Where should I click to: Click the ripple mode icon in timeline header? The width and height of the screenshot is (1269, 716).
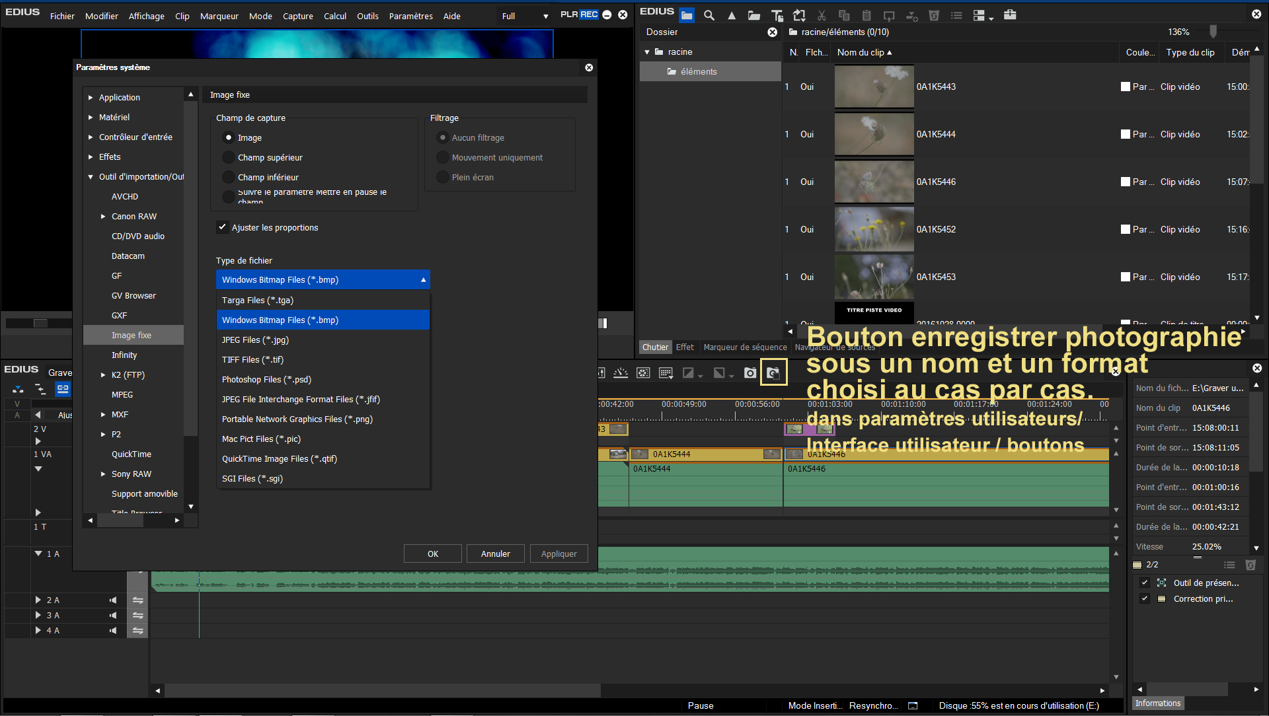tap(40, 389)
